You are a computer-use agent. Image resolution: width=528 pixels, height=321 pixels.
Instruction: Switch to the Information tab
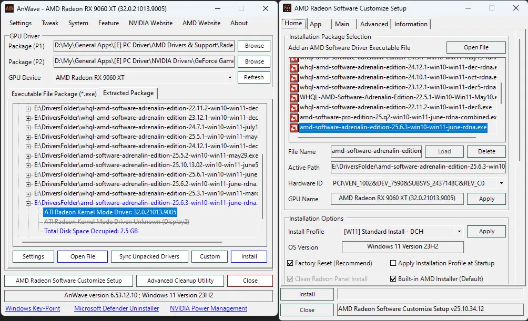(x=411, y=24)
